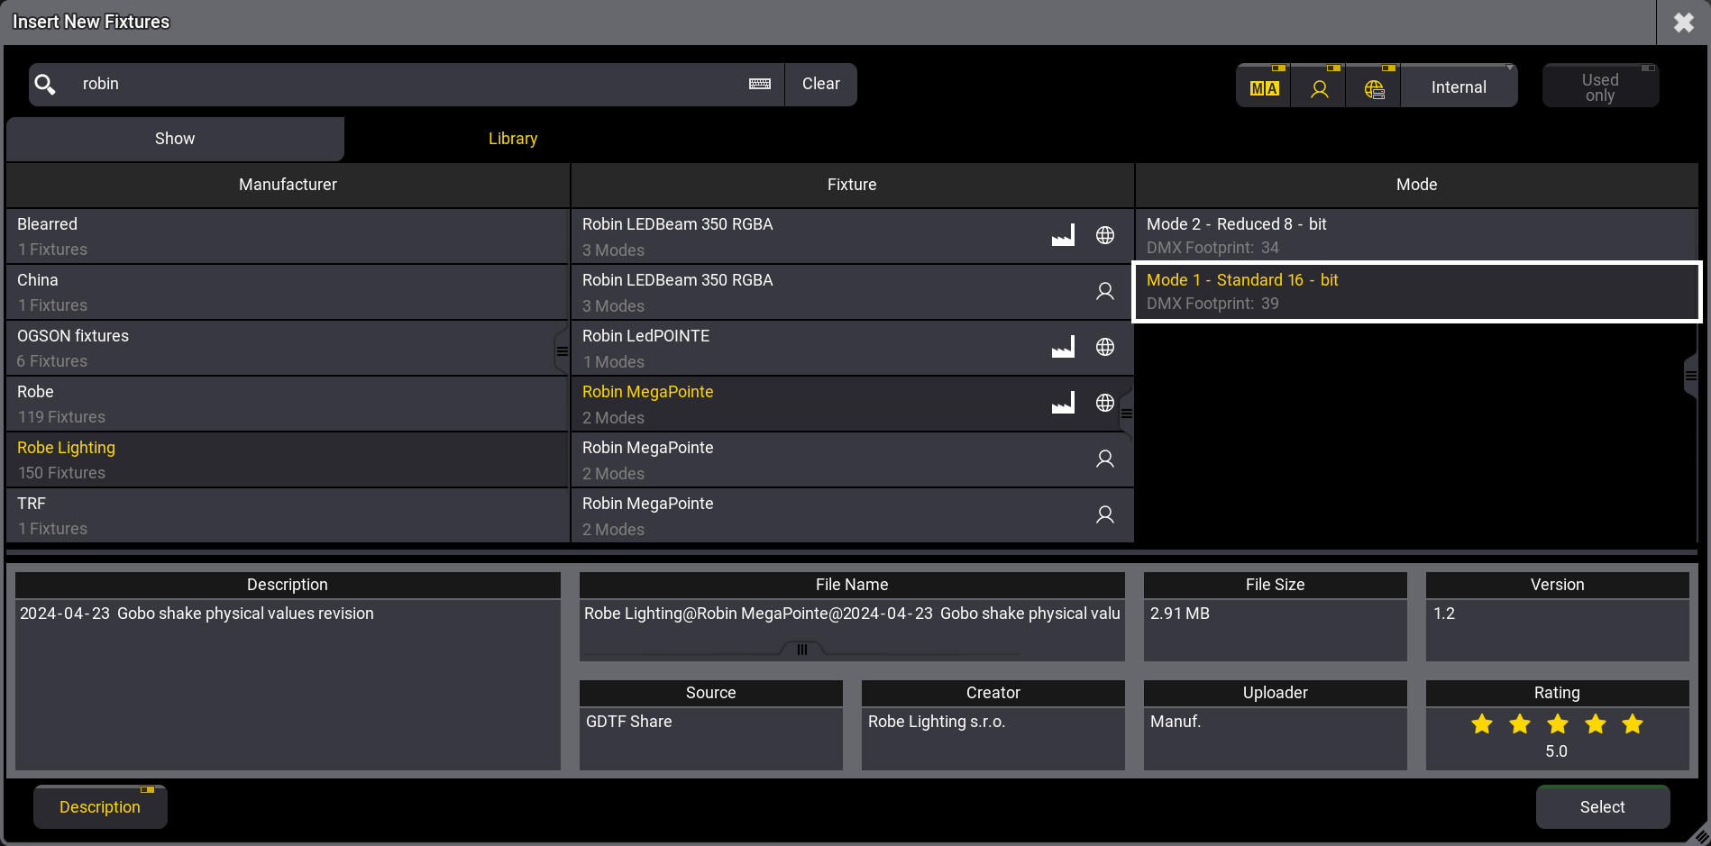Open the Internal drive dropdown

click(x=1459, y=87)
